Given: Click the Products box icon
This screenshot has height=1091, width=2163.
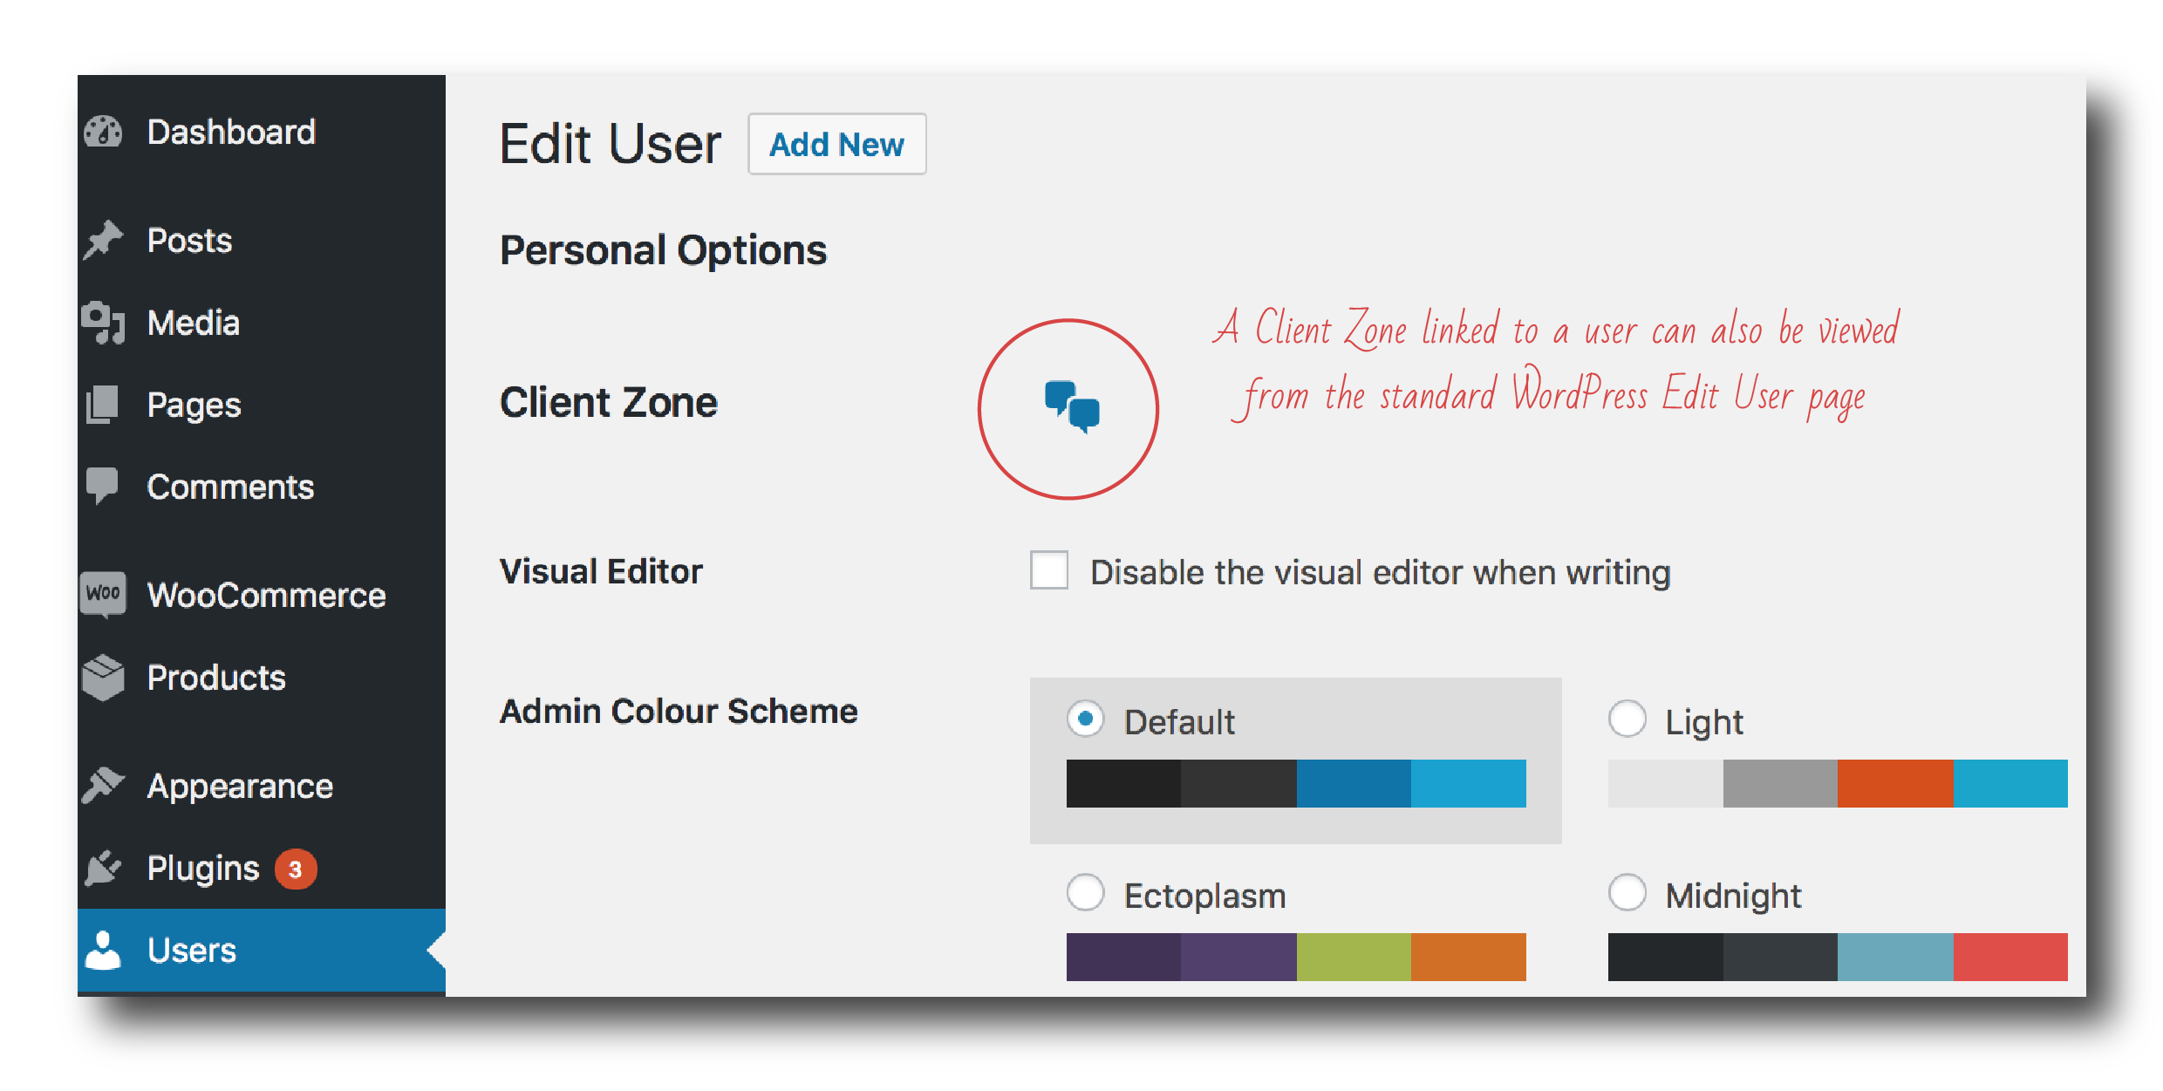Looking at the screenshot, I should 104,678.
